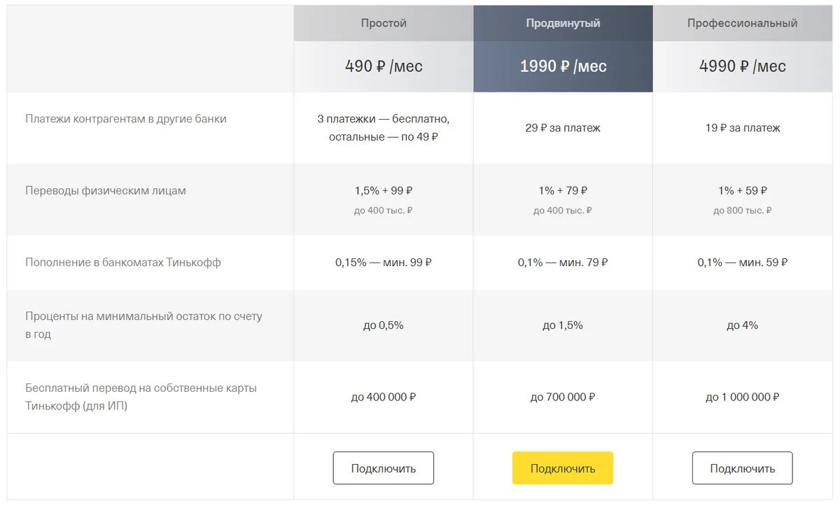
Task: Click the до 1 000 000 ₽ cell
Action: (x=742, y=397)
